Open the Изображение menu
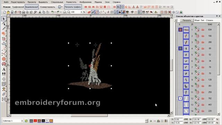This screenshot has height=125, width=222. click(x=86, y=2)
